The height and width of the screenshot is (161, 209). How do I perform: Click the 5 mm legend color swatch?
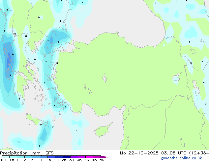coord(36,157)
